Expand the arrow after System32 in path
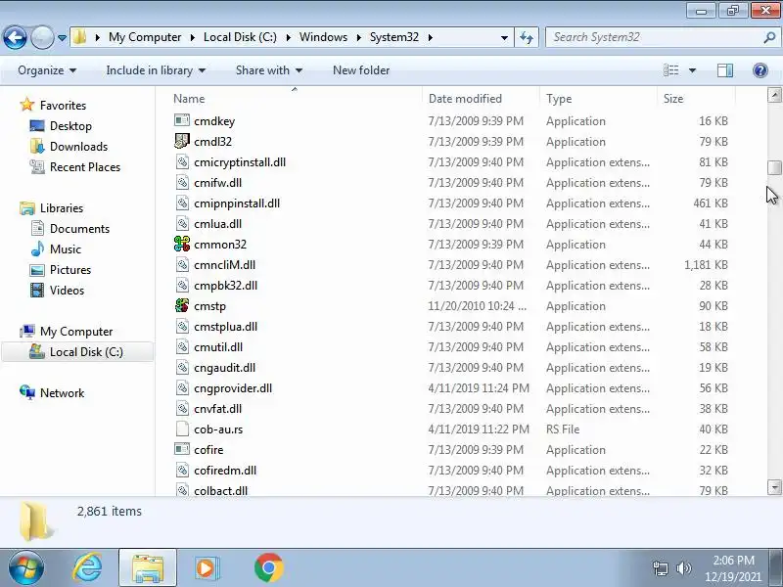 pyautogui.click(x=430, y=37)
